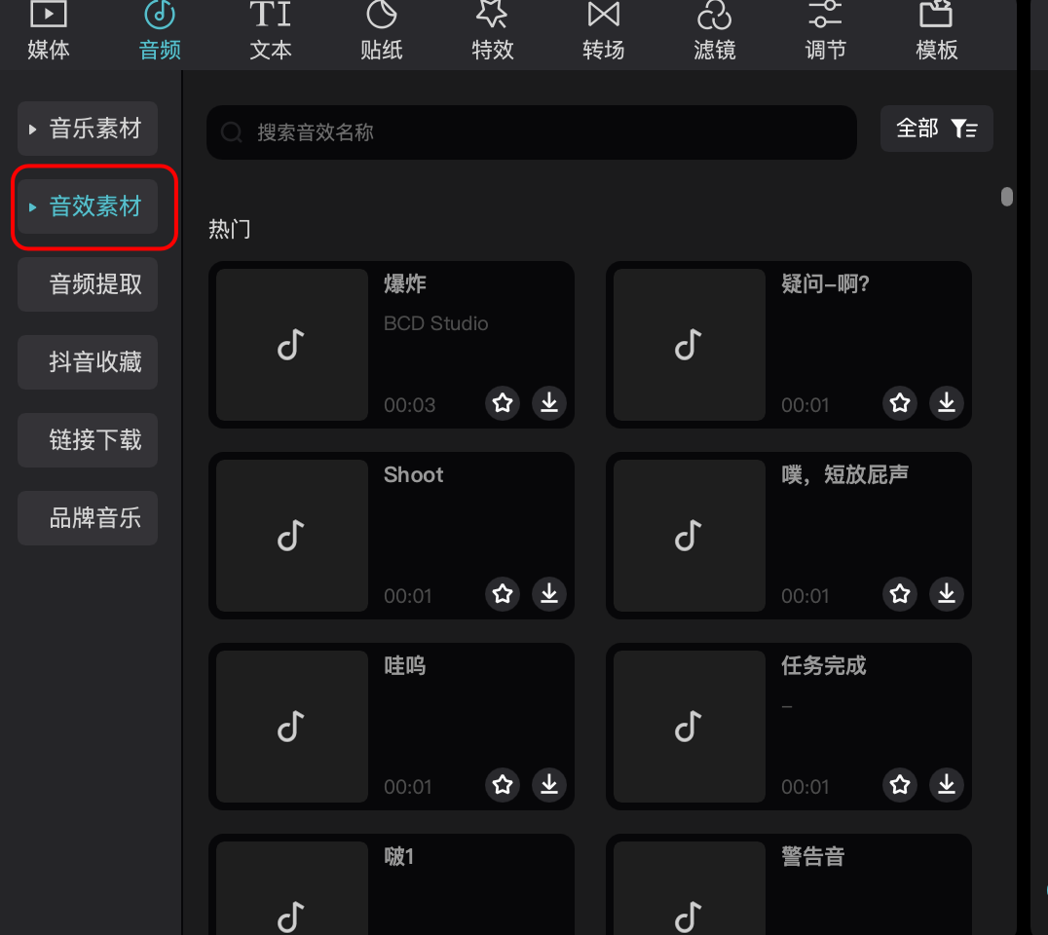Click the Shoot title text
This screenshot has width=1048, height=935.
413,474
